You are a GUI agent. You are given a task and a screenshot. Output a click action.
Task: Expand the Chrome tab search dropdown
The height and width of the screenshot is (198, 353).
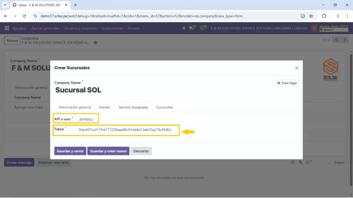(x=5, y=5)
